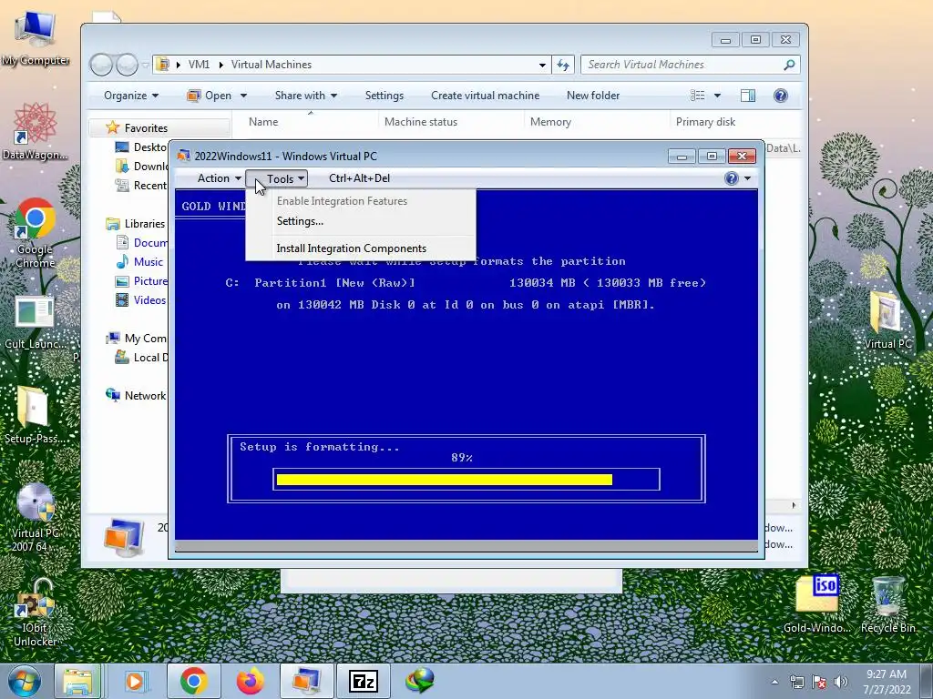Click the volume speaker tray icon
Viewport: 933px width, 699px height.
841,682
